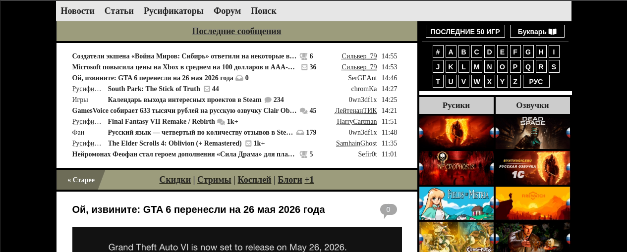Go to older posts via « Старее

point(81,180)
